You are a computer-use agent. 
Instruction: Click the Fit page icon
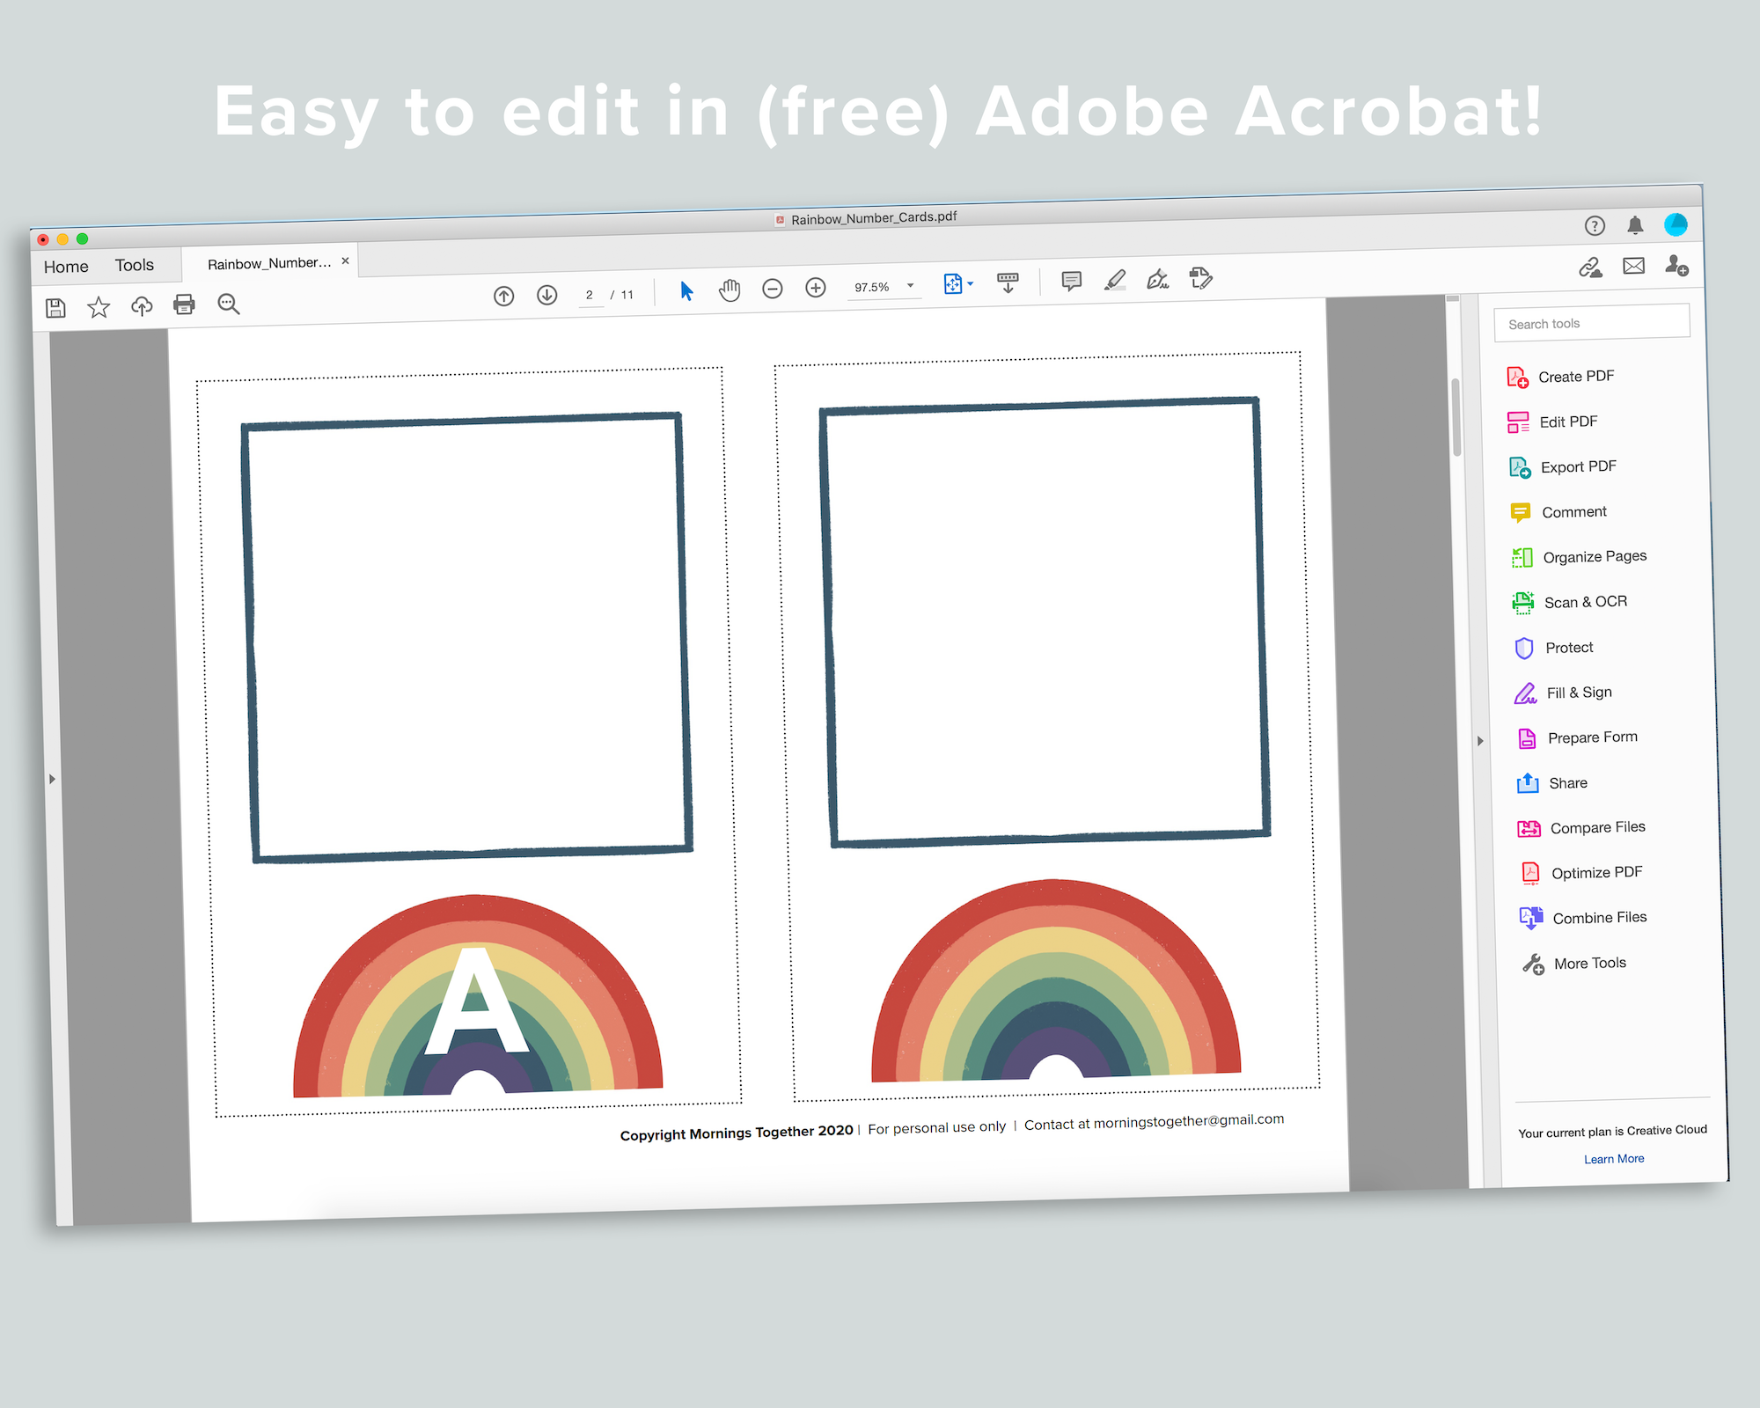tap(952, 283)
